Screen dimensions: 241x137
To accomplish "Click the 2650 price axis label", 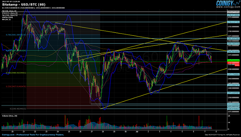I will 233,41.
